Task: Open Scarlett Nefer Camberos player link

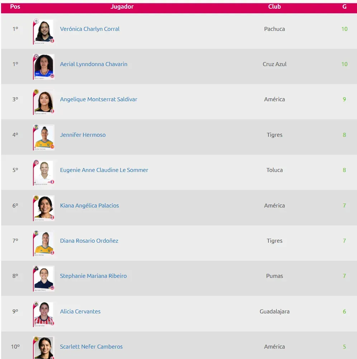Action: pyautogui.click(x=91, y=347)
